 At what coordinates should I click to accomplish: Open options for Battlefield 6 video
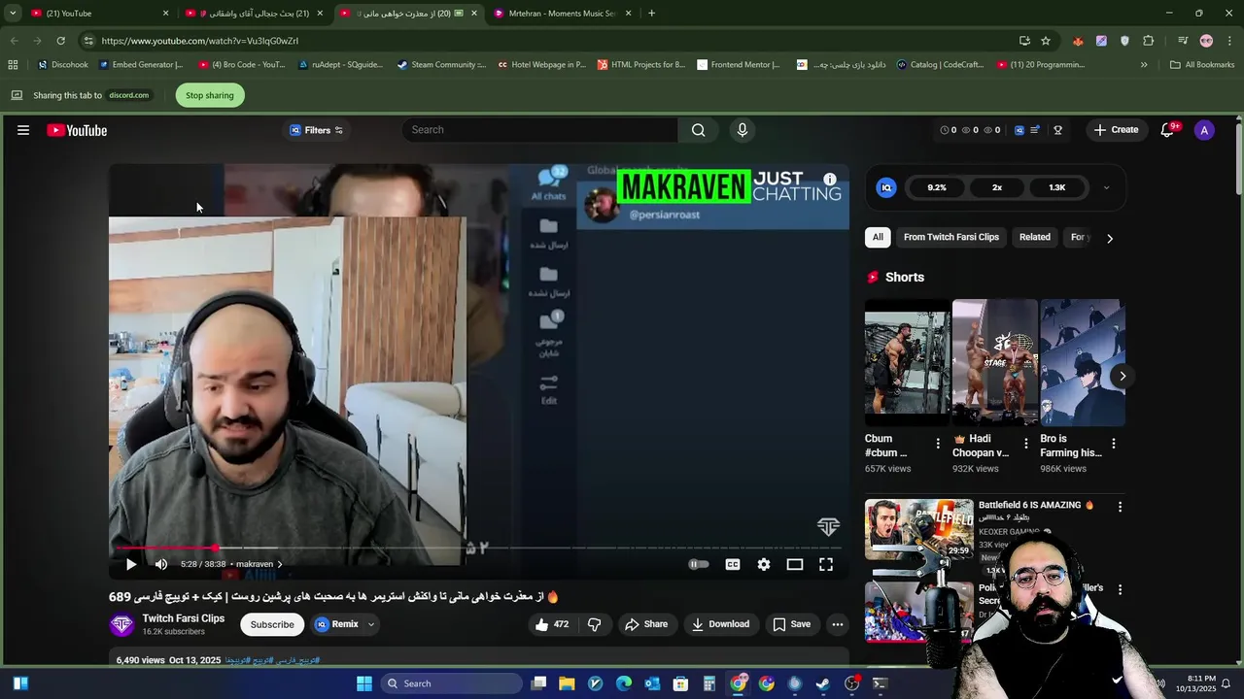coord(1120,507)
